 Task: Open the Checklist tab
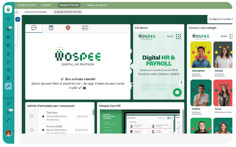[46, 5]
